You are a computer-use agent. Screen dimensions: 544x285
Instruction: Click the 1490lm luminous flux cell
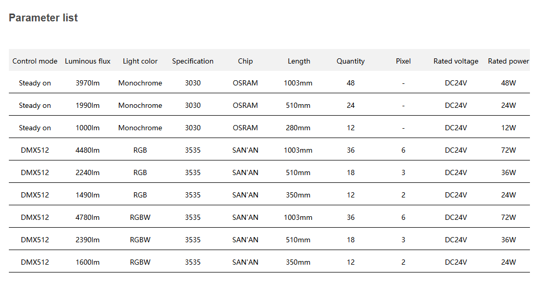88,195
